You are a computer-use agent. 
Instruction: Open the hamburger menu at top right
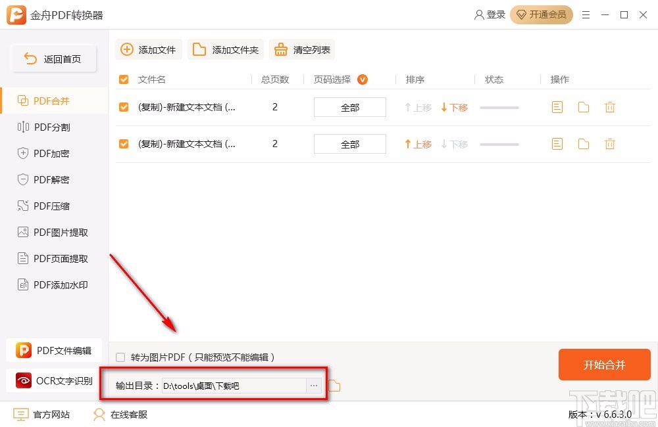tap(586, 14)
